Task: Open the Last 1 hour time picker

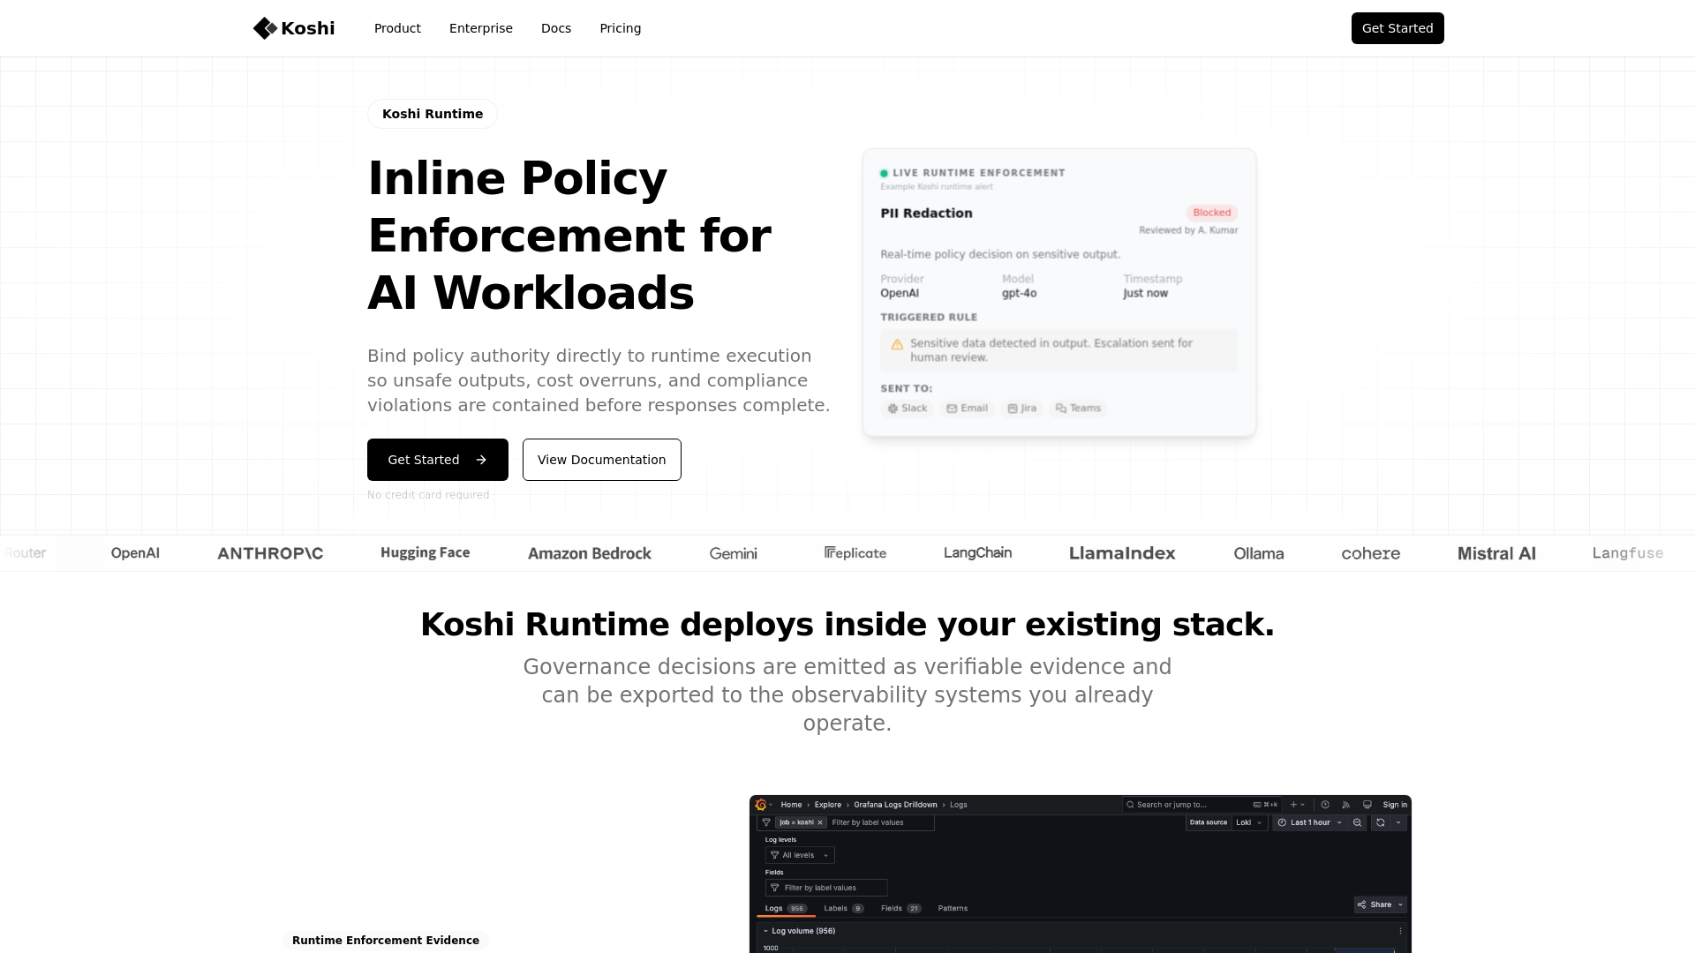Action: [1310, 822]
